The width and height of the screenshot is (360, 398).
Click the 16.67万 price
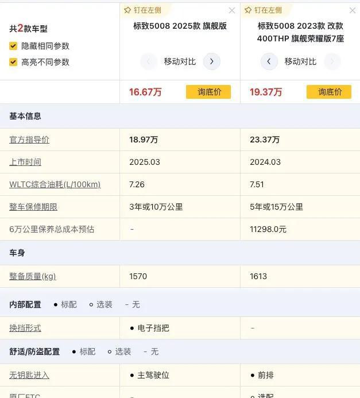click(x=145, y=92)
